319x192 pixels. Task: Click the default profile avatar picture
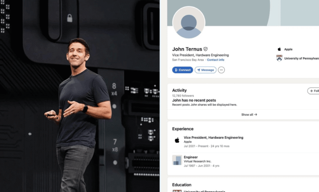(x=189, y=23)
